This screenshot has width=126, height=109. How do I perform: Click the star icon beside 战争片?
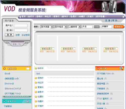36,92
